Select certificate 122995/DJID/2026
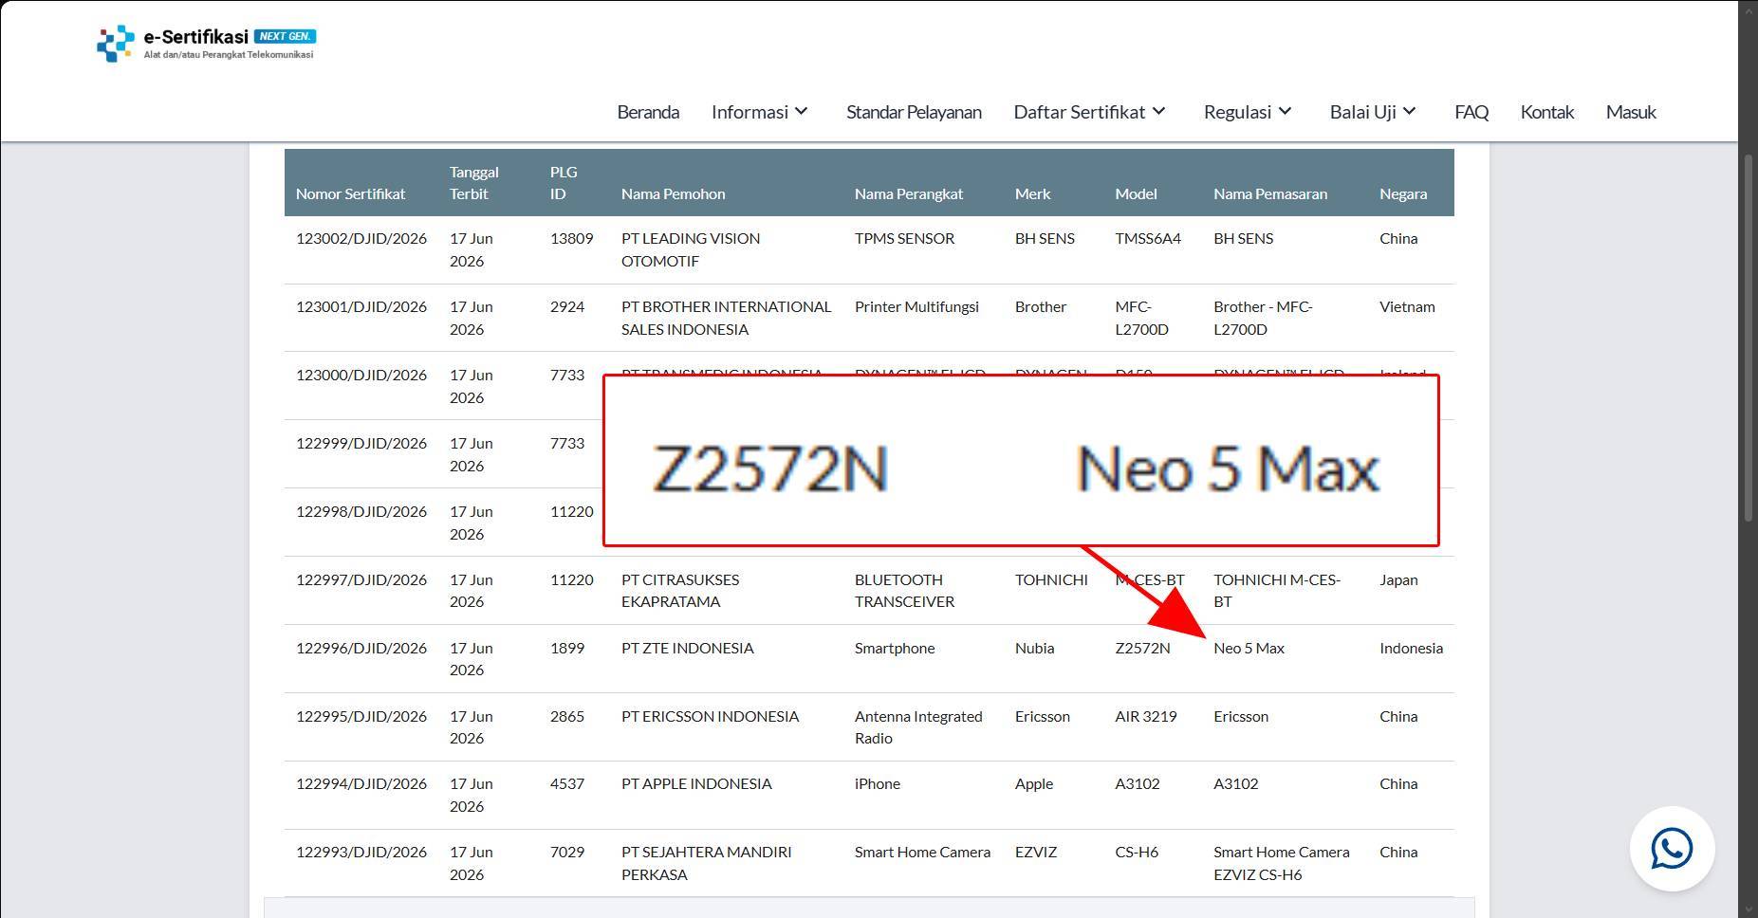 pyautogui.click(x=361, y=716)
